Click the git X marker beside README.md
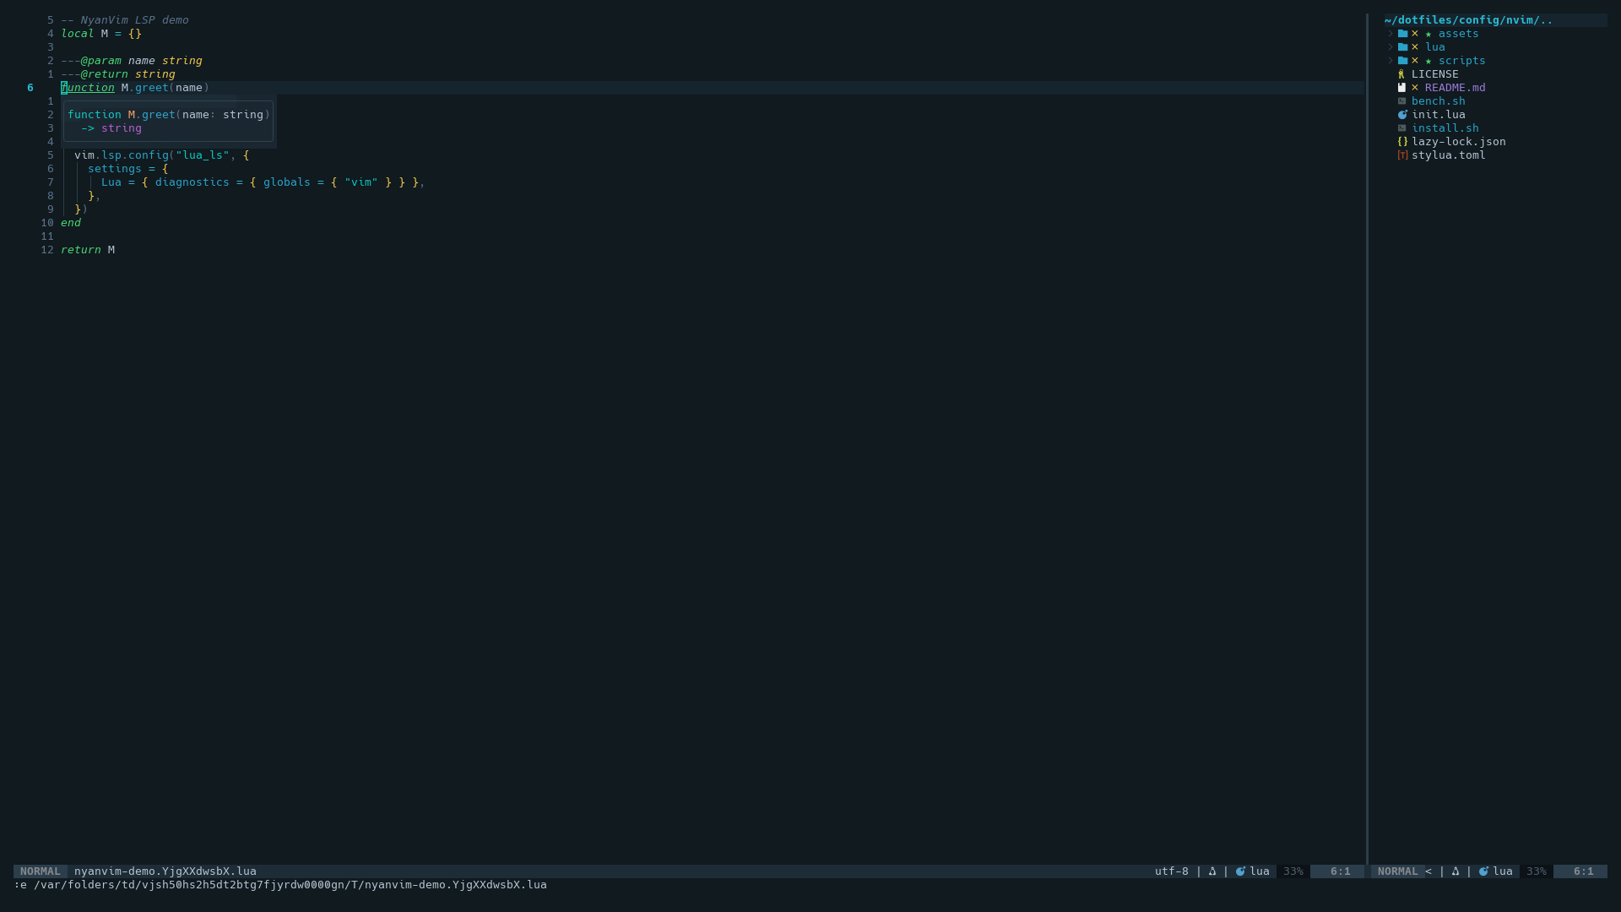The width and height of the screenshot is (1621, 912). 1415,88
